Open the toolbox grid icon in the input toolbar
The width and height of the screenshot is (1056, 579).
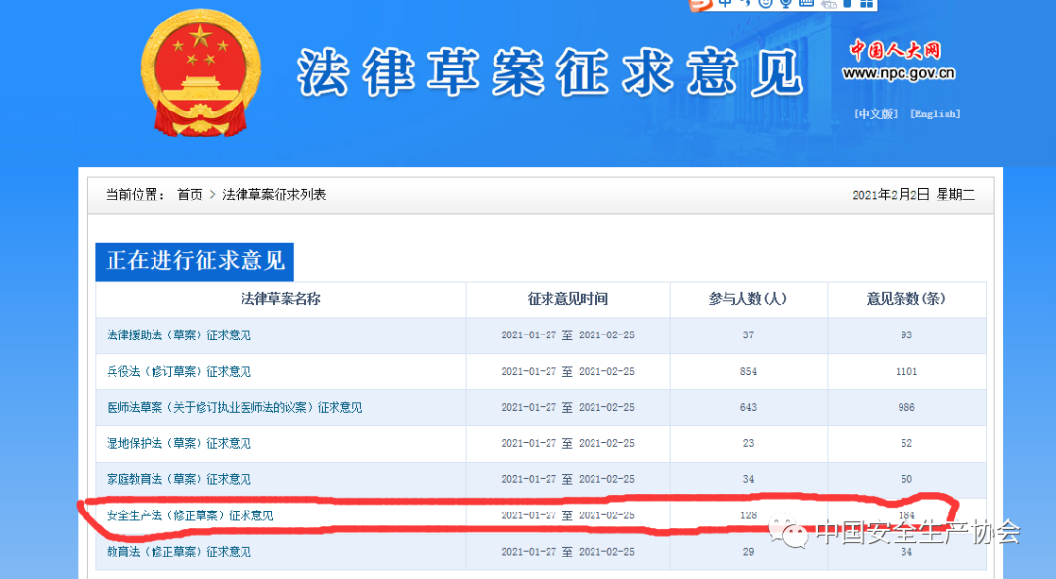click(x=866, y=4)
